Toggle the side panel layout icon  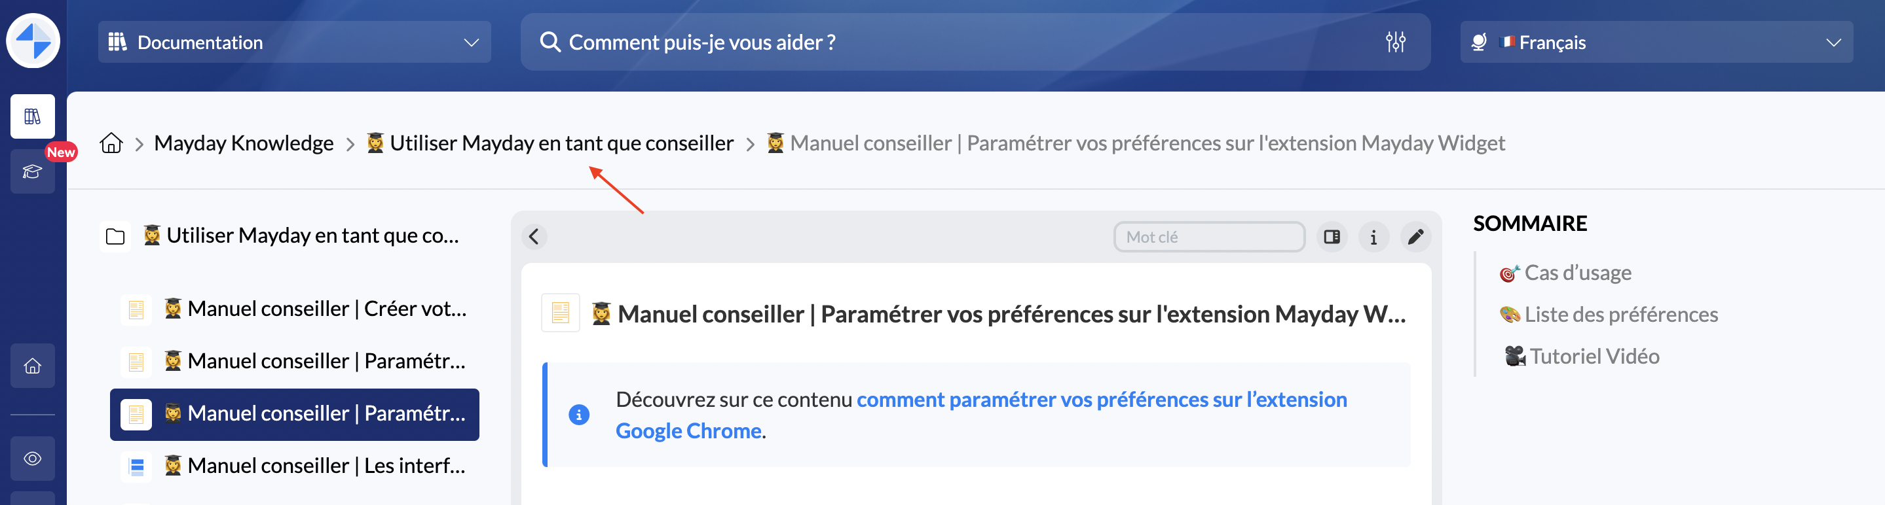click(1332, 237)
